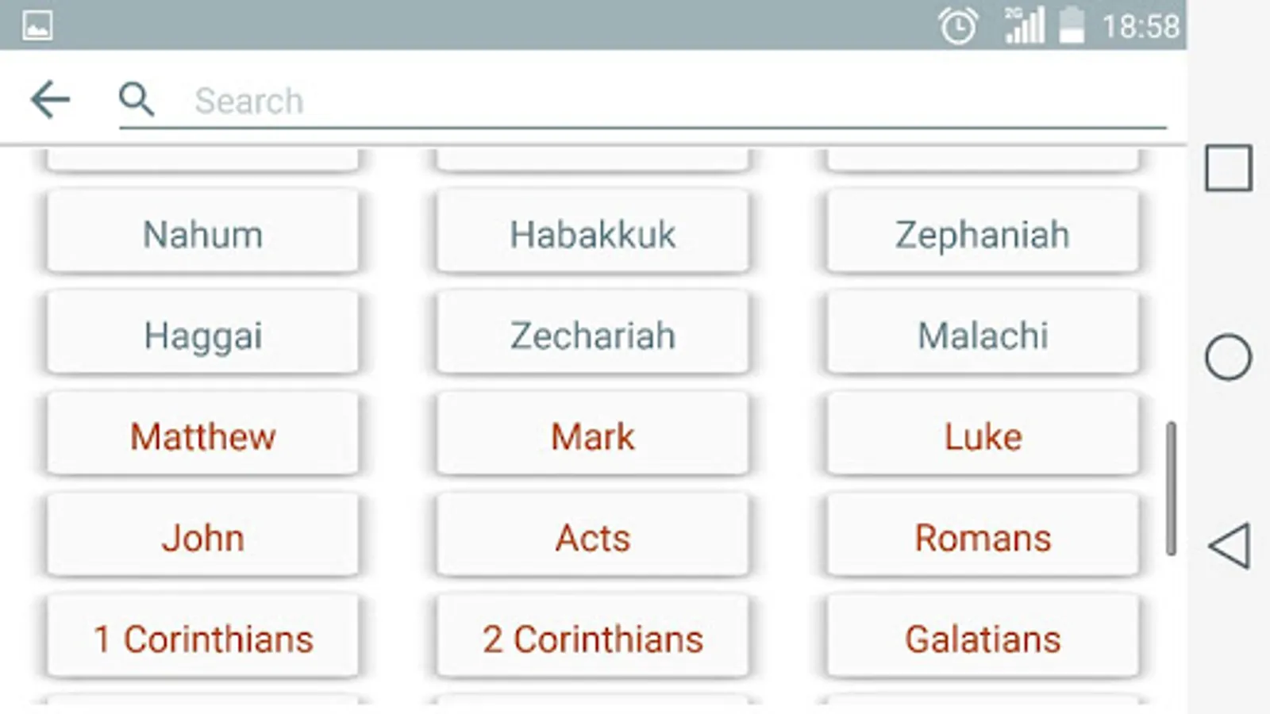The height and width of the screenshot is (714, 1270).
Task: Click the magnifying glass search icon
Action: click(137, 100)
